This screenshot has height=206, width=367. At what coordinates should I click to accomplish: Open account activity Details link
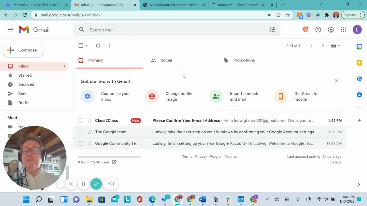[x=336, y=162]
